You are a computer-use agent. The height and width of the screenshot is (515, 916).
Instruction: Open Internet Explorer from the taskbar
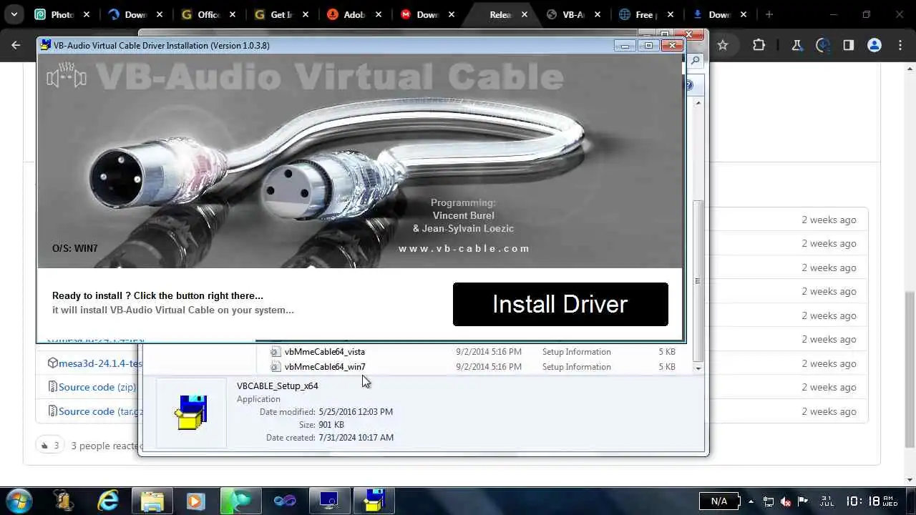tap(108, 501)
